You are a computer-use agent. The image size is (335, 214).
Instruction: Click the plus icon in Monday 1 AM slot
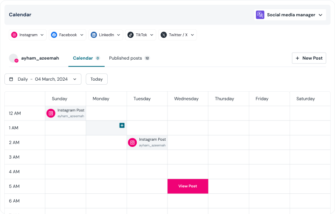tap(122, 125)
